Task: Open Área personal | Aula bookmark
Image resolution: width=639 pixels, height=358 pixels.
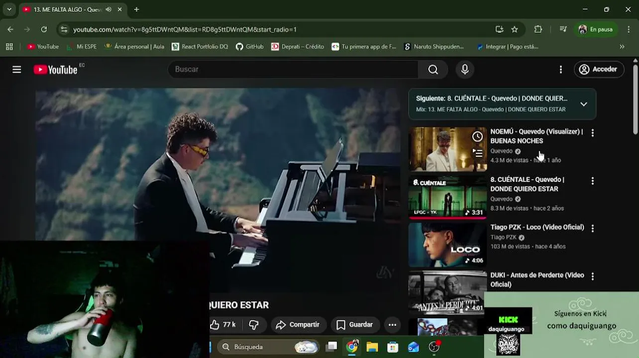Action: tap(134, 46)
